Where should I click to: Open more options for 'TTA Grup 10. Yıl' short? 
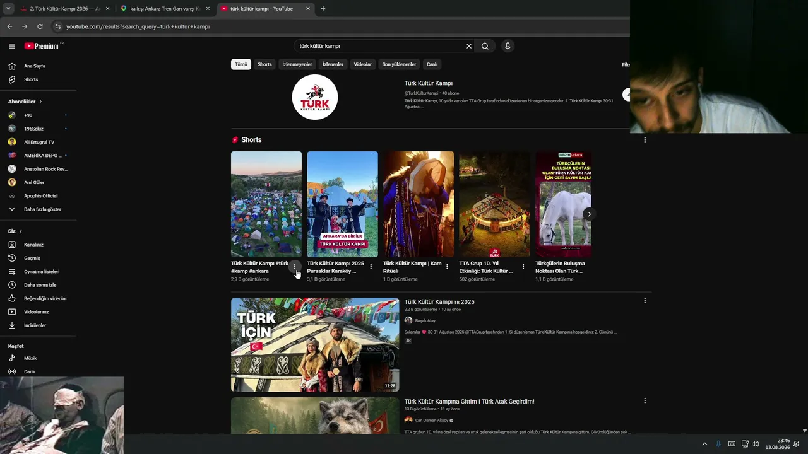coord(523,267)
